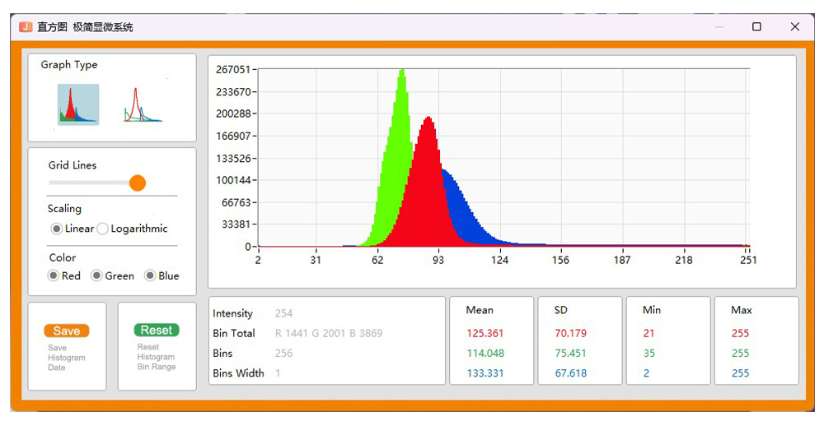
Task: Select Logarithmic scaling option
Action: (103, 229)
